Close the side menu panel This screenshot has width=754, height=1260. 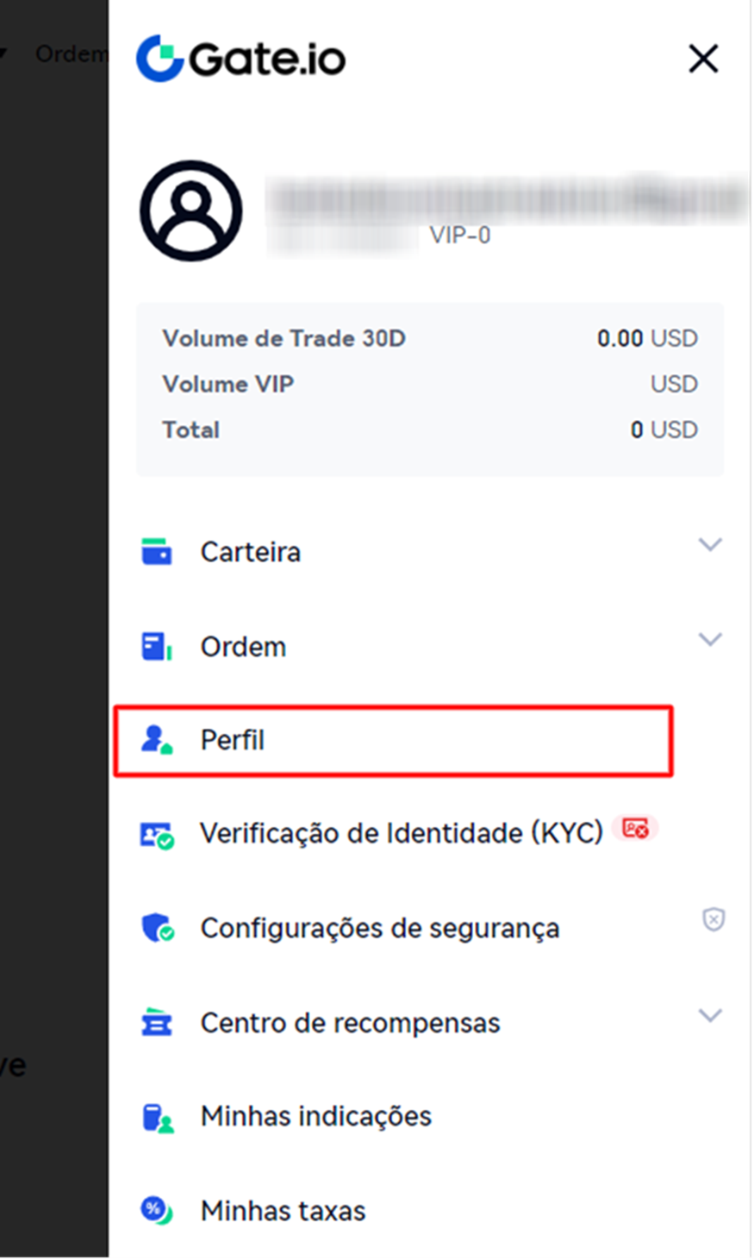(703, 59)
